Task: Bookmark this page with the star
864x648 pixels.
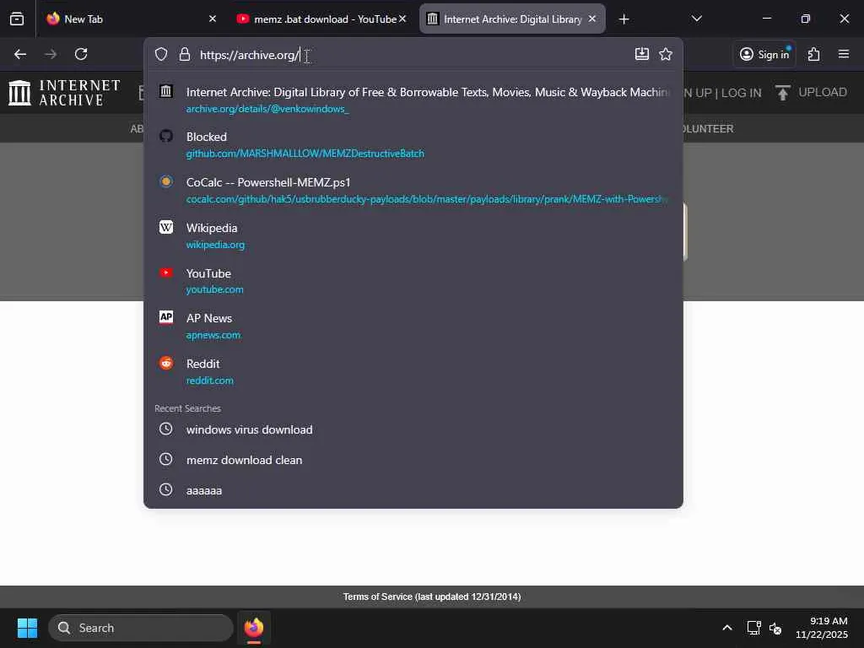Action: point(666,54)
